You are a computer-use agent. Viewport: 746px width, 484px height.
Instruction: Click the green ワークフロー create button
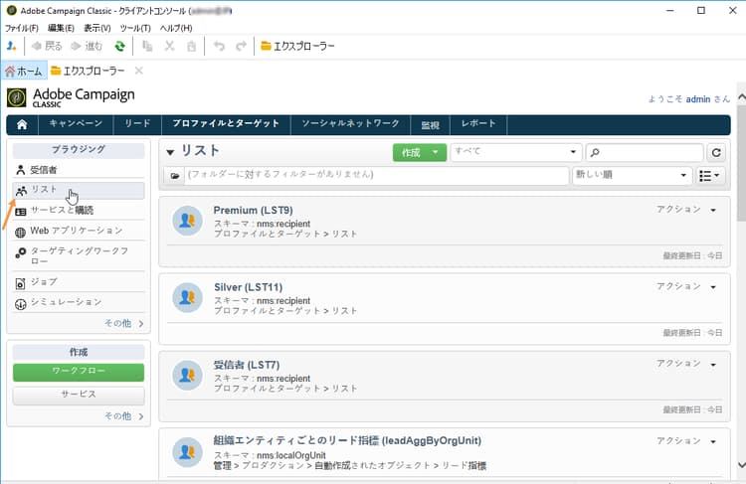(79, 372)
